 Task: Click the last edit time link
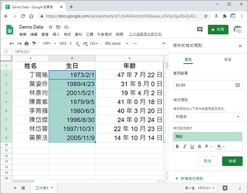click(x=145, y=34)
